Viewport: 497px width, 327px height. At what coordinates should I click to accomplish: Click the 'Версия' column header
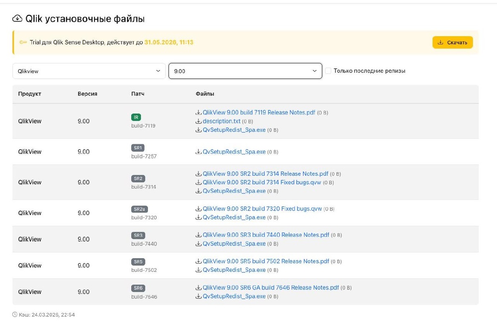[x=87, y=94]
